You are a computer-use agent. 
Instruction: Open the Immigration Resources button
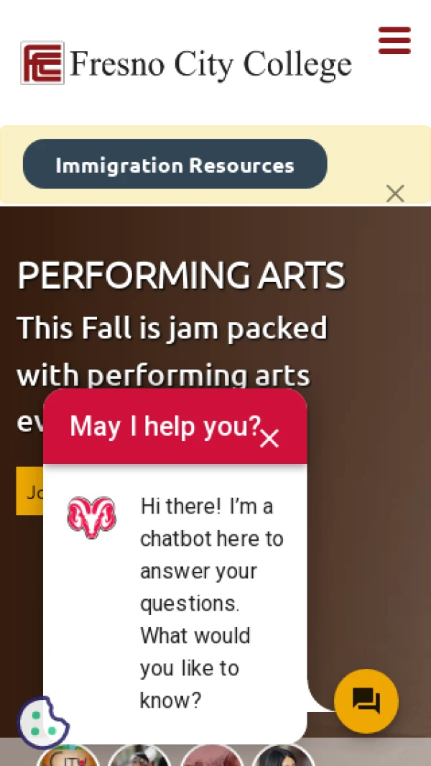pyautogui.click(x=175, y=164)
